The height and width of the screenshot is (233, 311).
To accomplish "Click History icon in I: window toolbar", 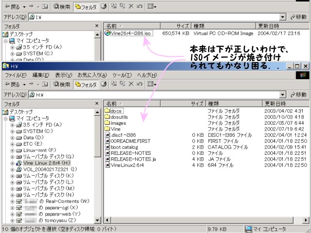I will click(104, 6).
